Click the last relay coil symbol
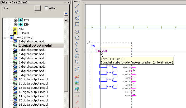The height and width of the screenshot is (108, 186). [x=103, y=87]
